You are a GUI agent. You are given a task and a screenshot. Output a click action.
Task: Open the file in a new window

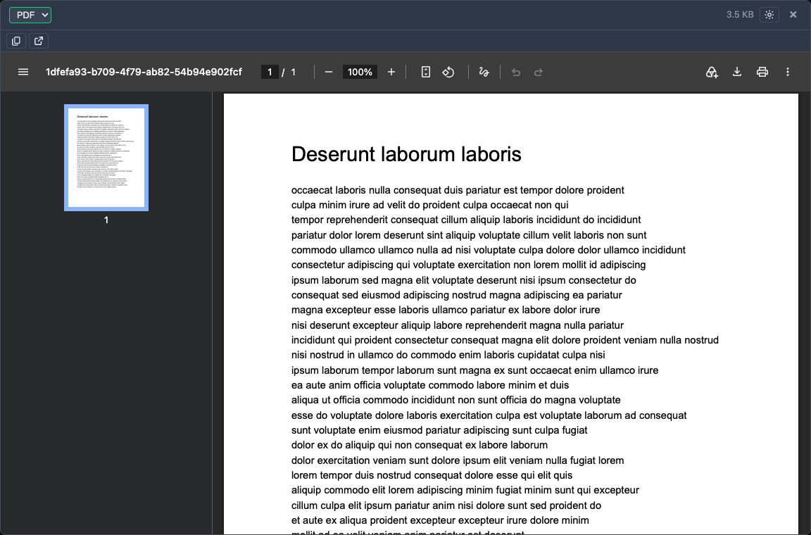point(39,41)
